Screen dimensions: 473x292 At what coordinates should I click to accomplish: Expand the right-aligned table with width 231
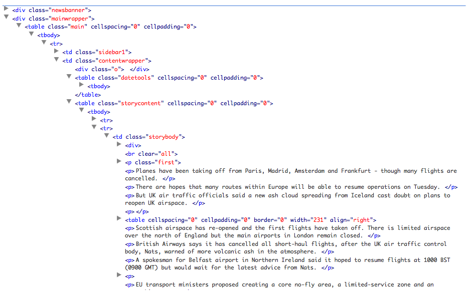coord(119,219)
